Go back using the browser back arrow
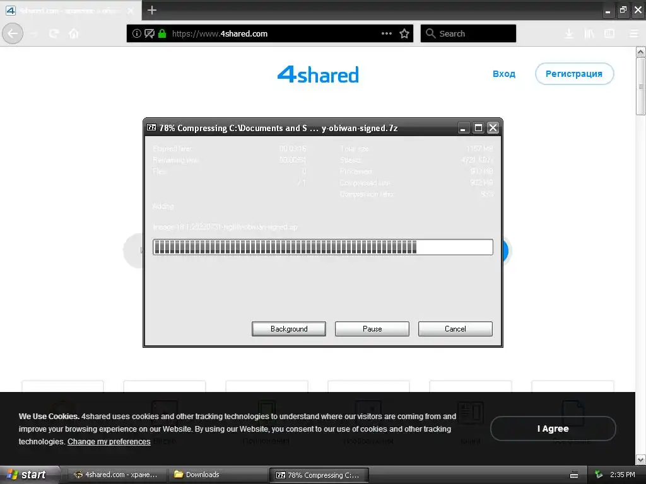This screenshot has height=484, width=646. point(13,33)
